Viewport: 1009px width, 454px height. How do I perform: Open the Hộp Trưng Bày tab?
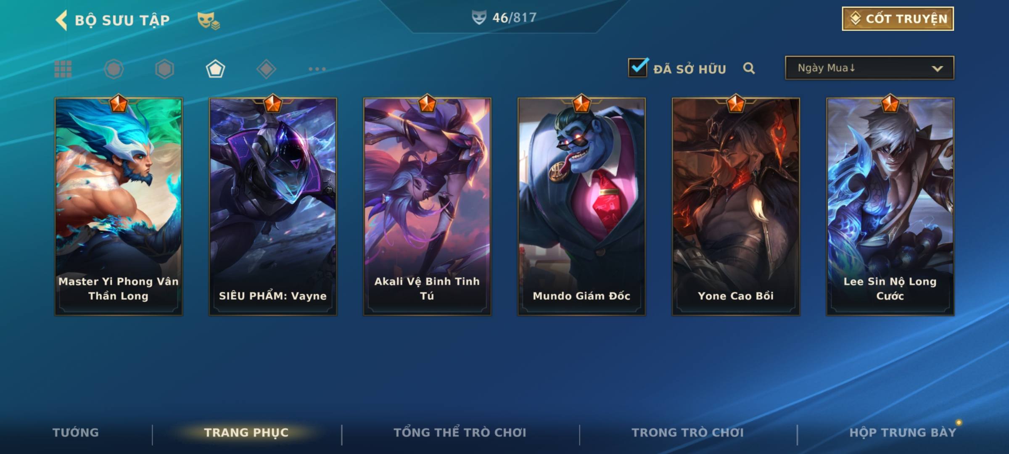pyautogui.click(x=903, y=433)
